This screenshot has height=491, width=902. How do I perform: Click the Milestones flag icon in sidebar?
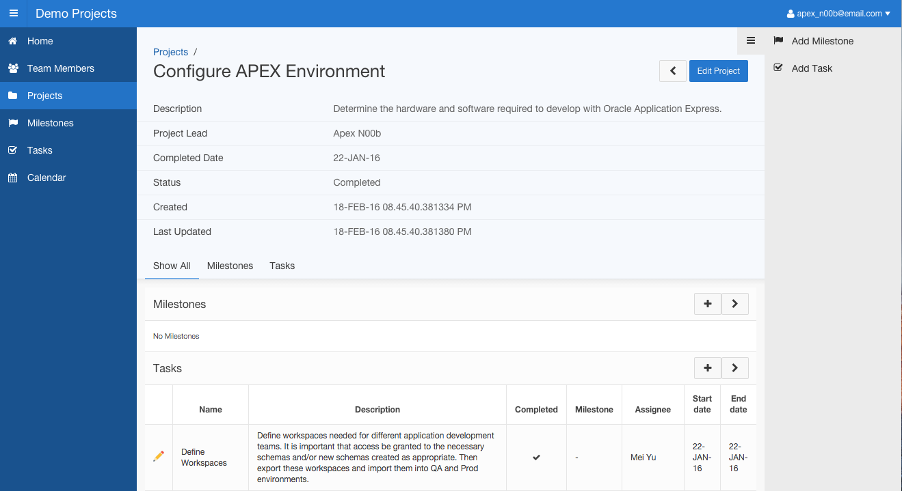coord(13,123)
